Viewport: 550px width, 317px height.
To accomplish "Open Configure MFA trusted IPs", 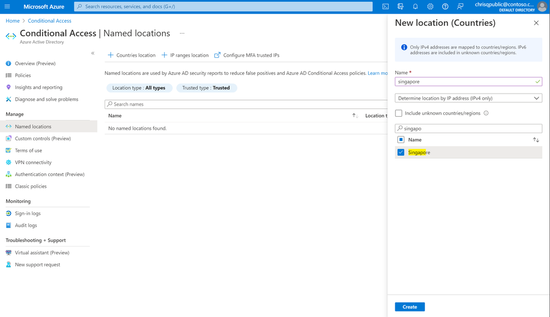I will (x=247, y=55).
